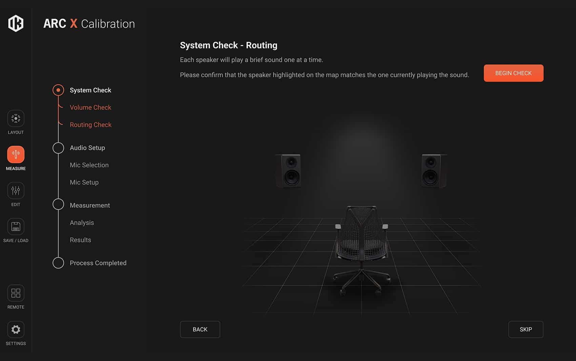Click the SKIP button
This screenshot has height=361, width=576.
point(526,329)
